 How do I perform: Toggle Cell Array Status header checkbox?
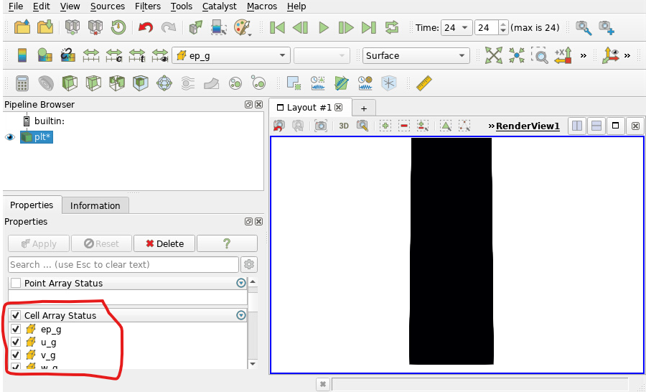(x=16, y=315)
